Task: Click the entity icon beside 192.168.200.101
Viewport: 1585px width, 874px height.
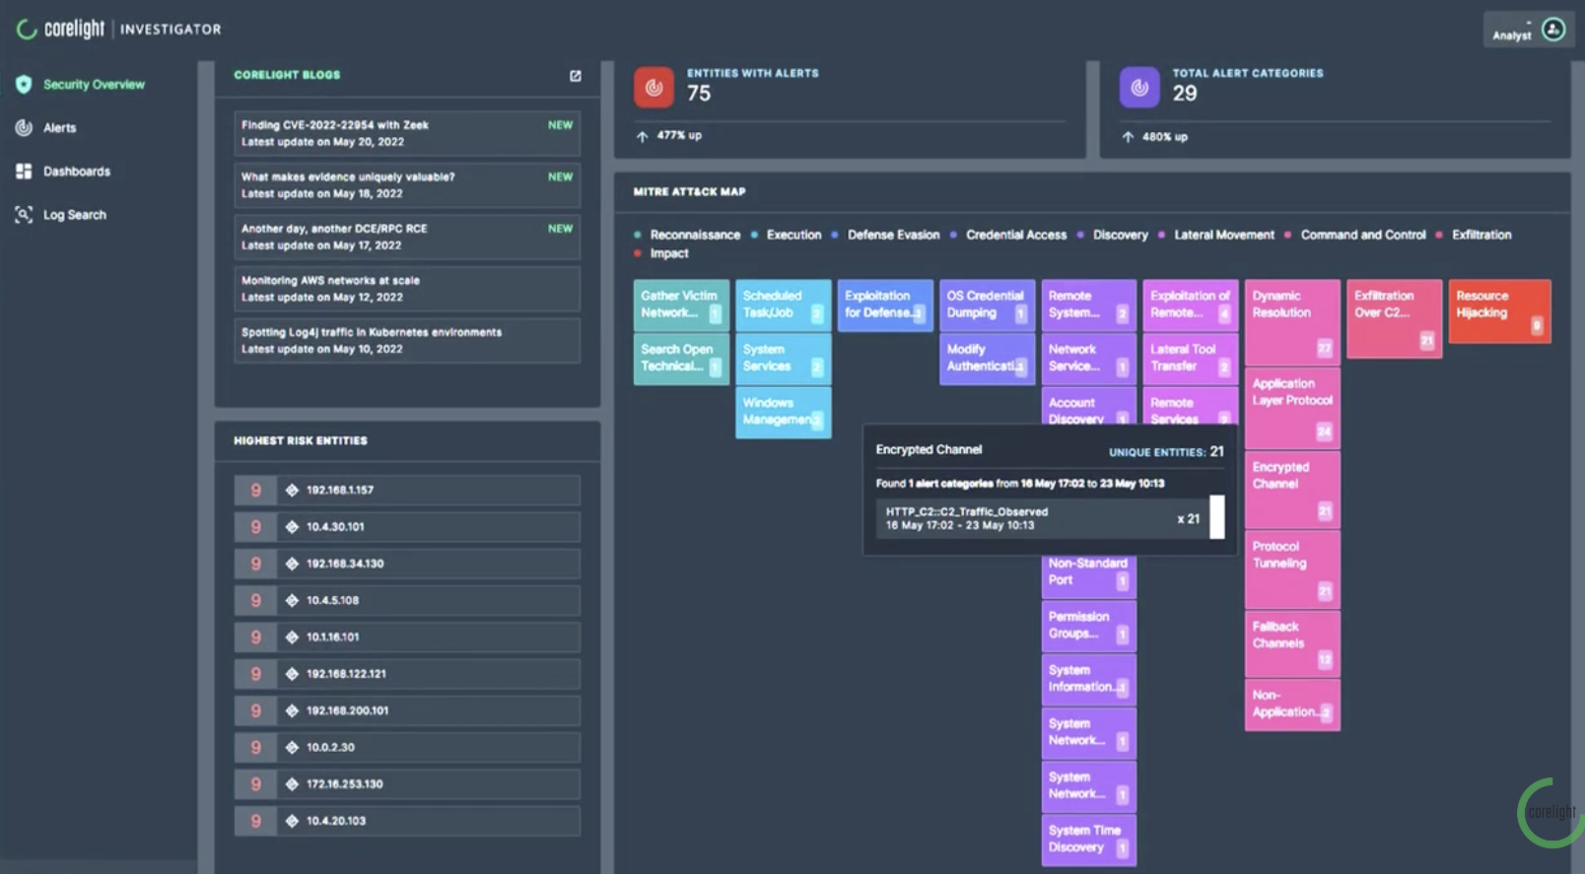Action: [x=292, y=710]
